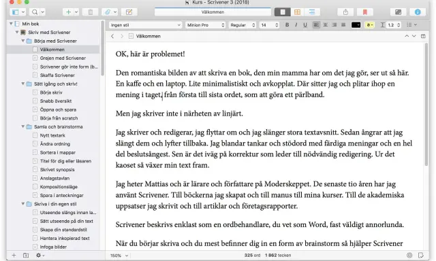Open the search options dropdown arrow

point(42,12)
